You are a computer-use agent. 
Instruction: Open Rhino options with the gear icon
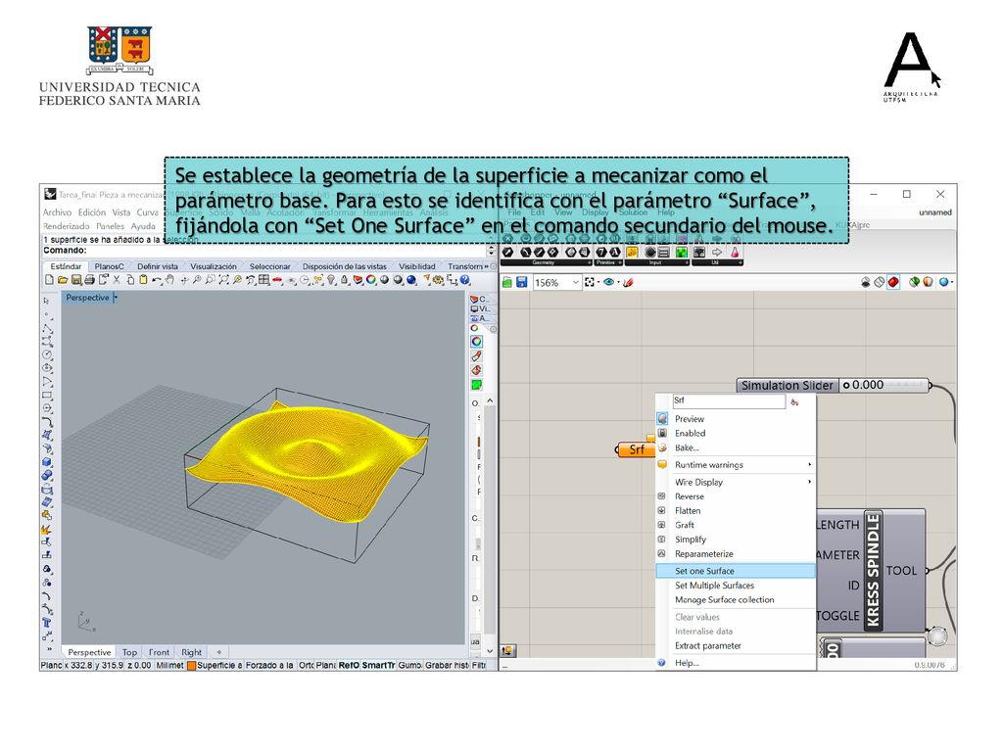point(438,279)
